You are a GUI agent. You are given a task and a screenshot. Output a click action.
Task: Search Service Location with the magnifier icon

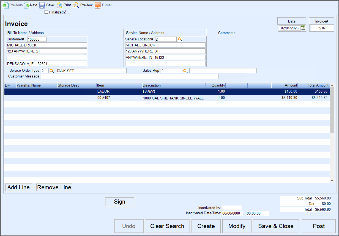pos(180,39)
